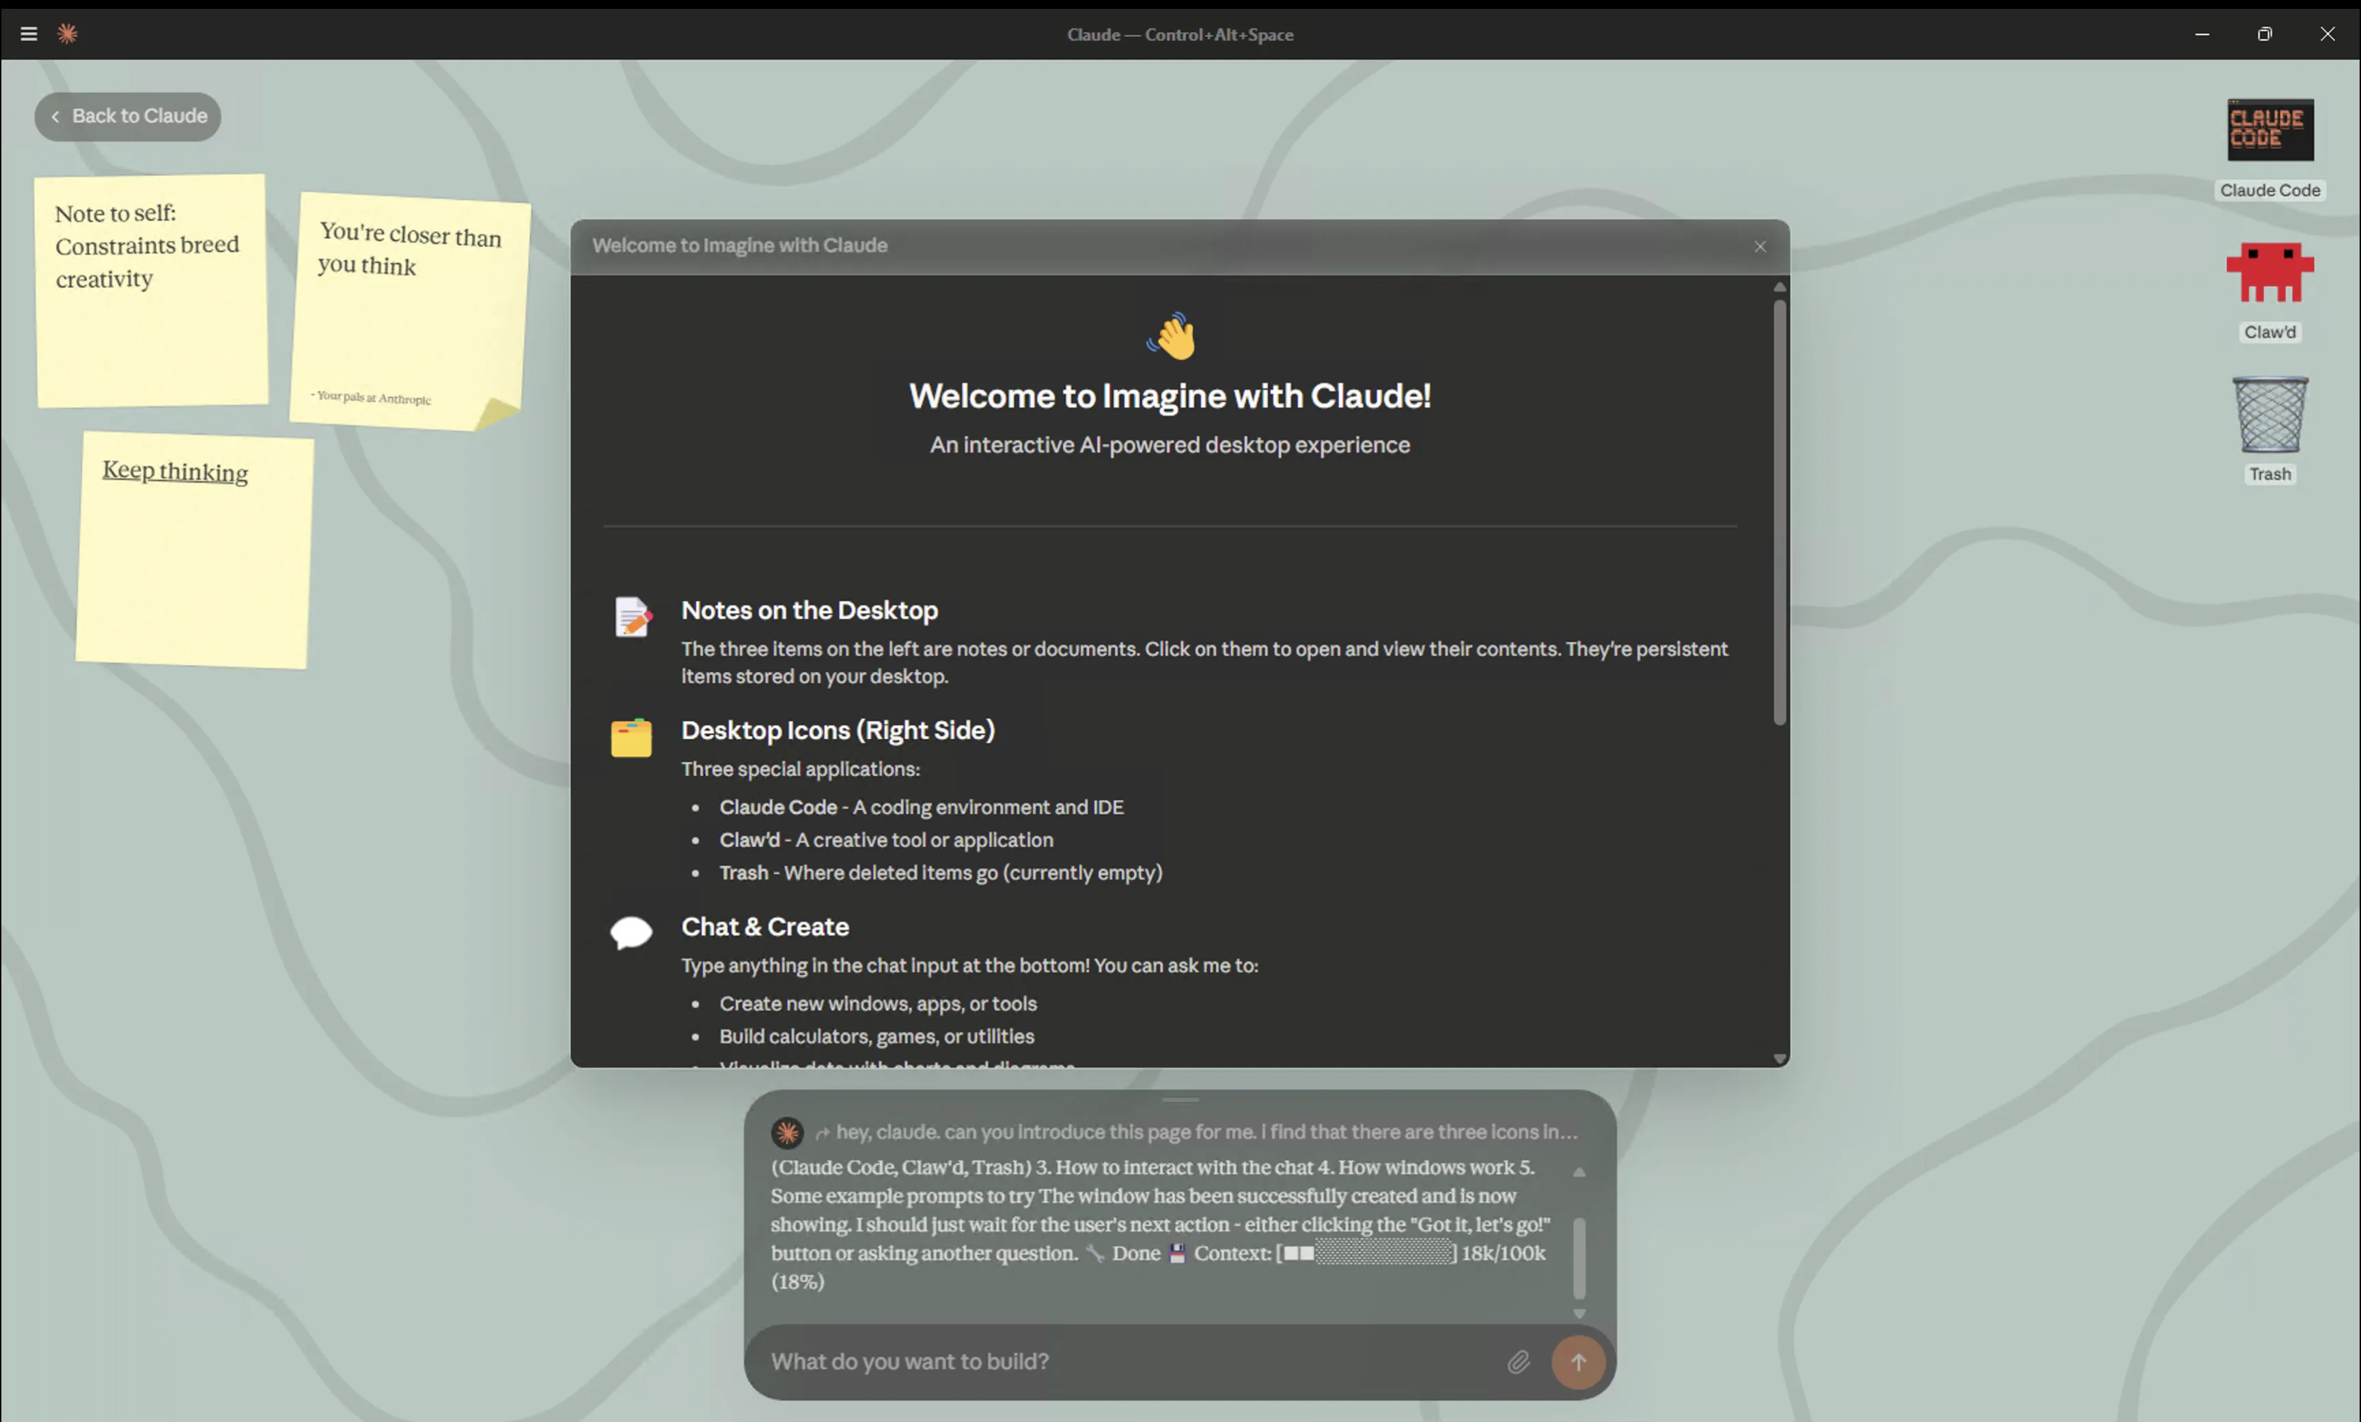Click the waving hand emoji in welcome window

point(1171,336)
